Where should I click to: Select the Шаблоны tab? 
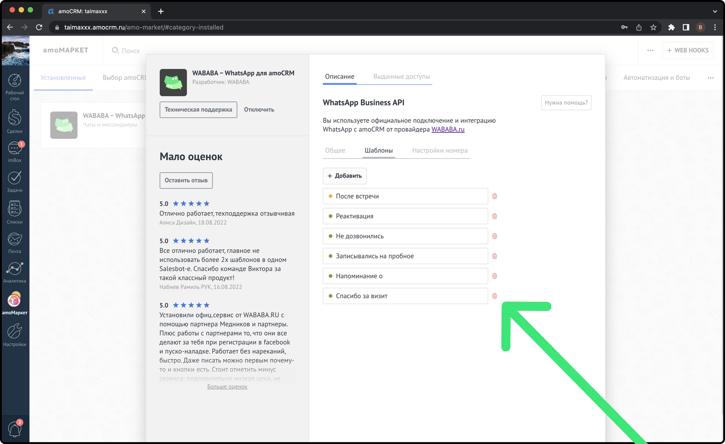[x=378, y=151]
